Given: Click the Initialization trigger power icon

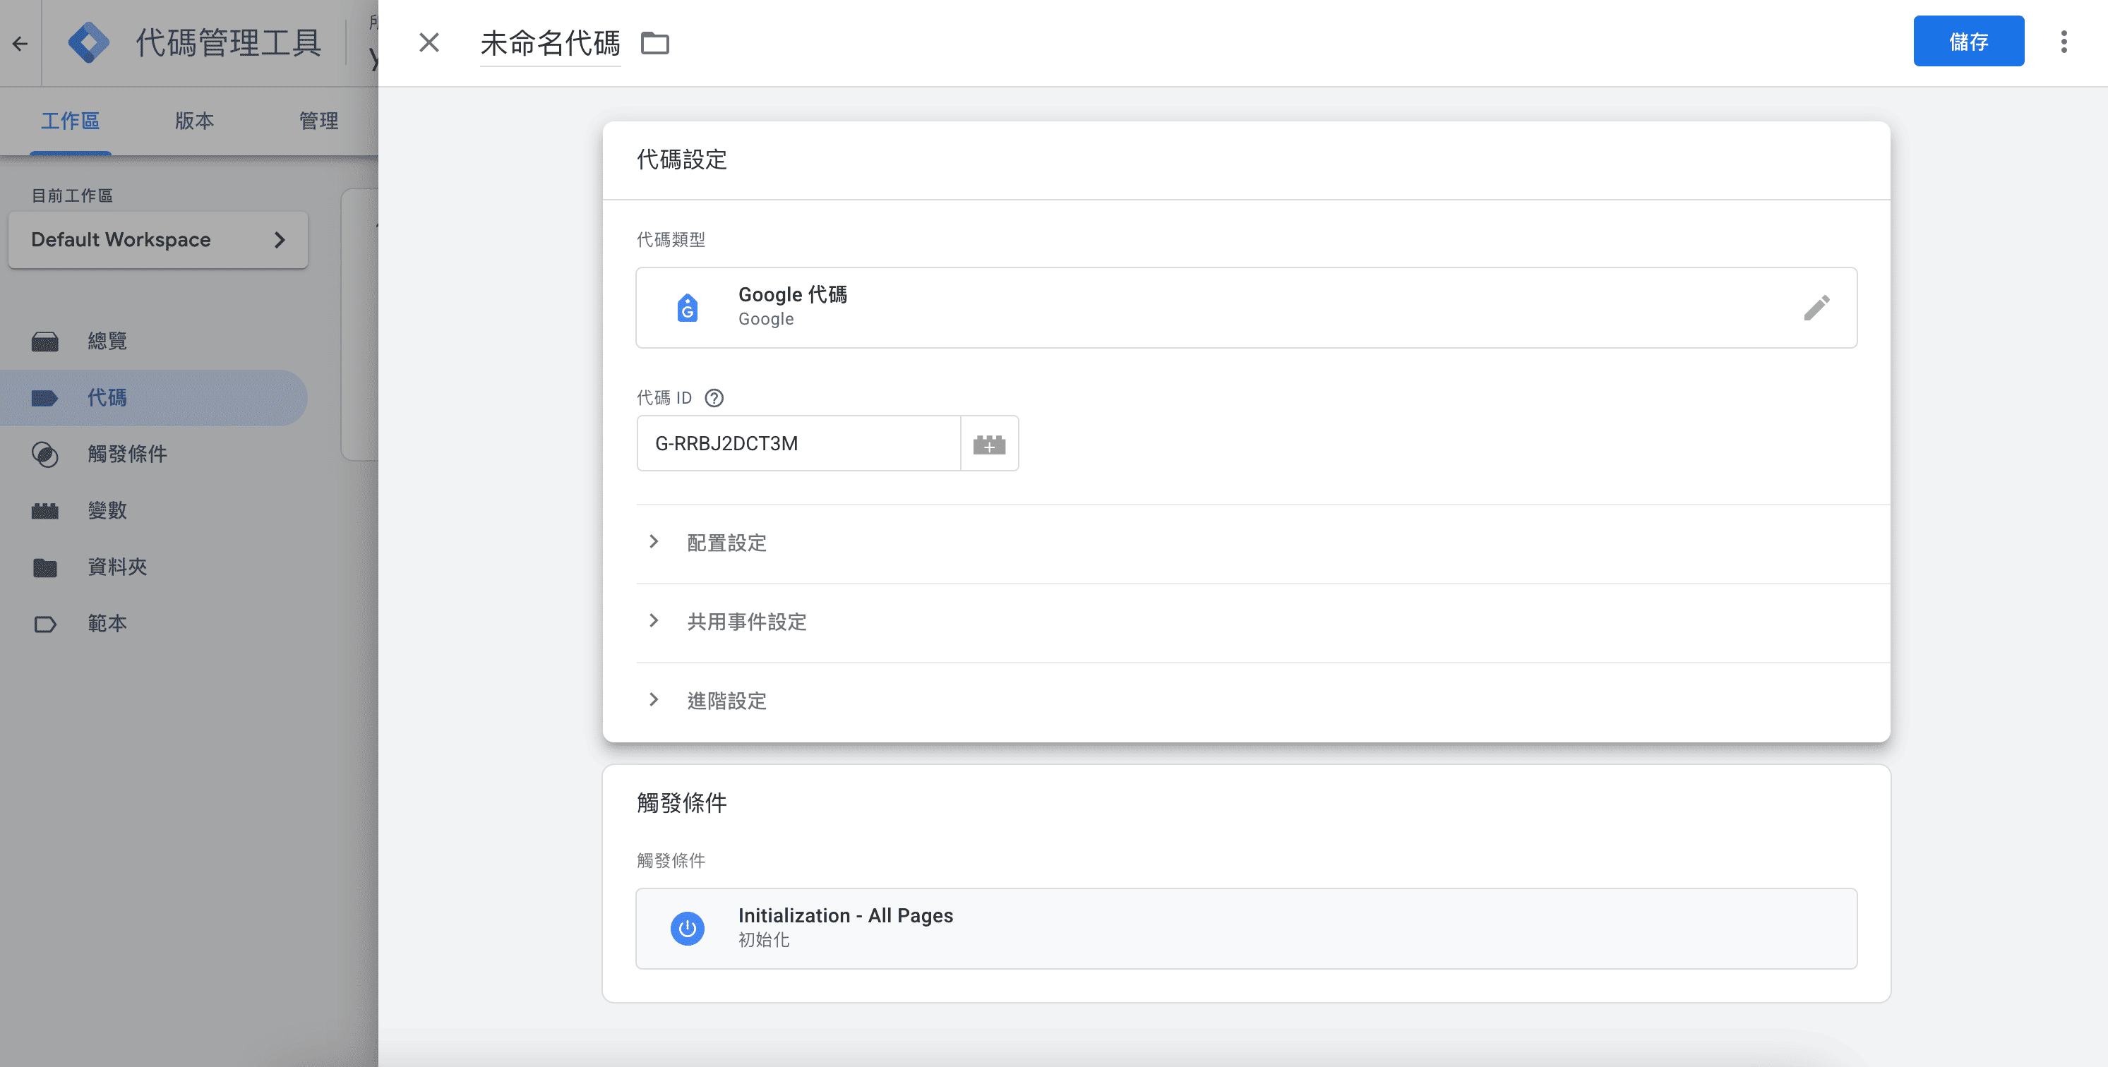Looking at the screenshot, I should pos(688,928).
